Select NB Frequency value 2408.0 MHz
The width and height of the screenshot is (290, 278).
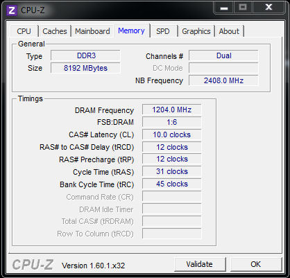coord(223,80)
